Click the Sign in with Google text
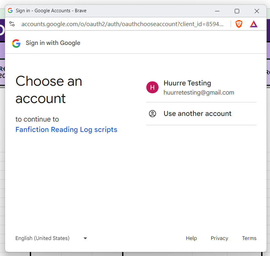Image resolution: width=270 pixels, height=256 pixels. pos(53,43)
